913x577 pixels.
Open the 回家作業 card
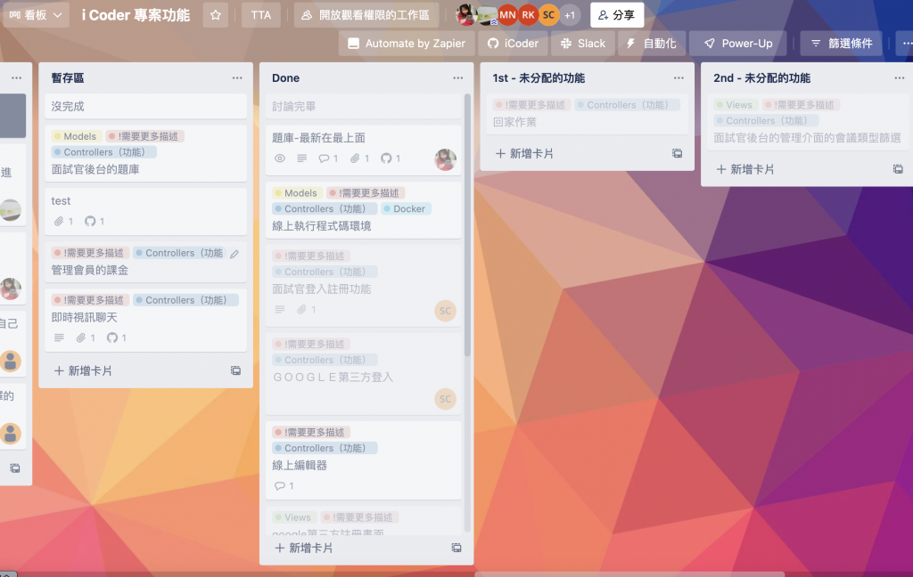click(x=587, y=113)
